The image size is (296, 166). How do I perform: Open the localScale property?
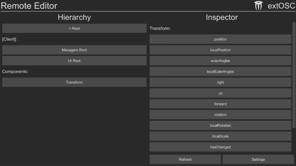point(220,136)
